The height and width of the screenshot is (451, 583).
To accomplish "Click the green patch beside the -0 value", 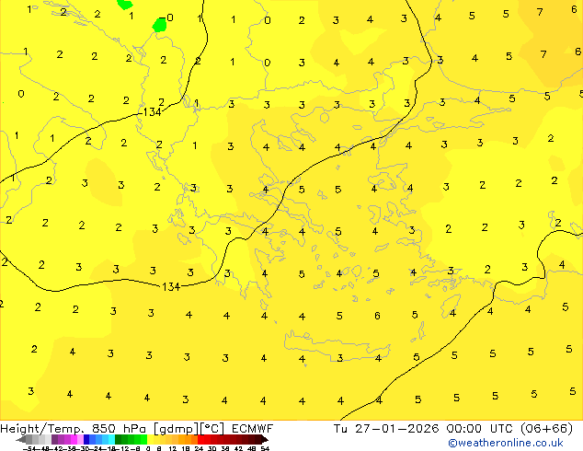I will [160, 25].
